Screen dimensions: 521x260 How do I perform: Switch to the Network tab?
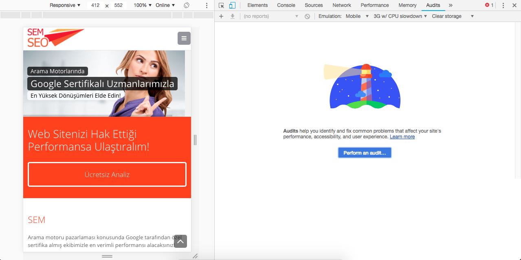(341, 5)
